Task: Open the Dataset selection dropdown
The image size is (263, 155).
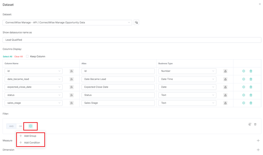Action: 67,22
